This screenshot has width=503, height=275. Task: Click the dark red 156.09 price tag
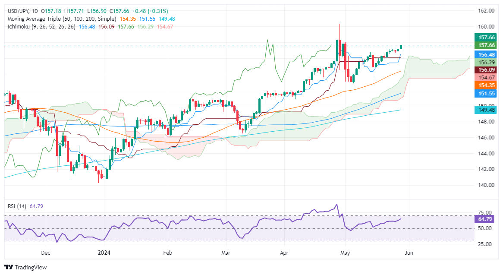click(x=486, y=70)
